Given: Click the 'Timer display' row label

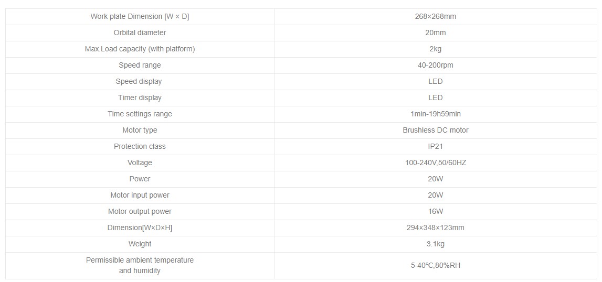Looking at the screenshot, I should click(x=140, y=97).
